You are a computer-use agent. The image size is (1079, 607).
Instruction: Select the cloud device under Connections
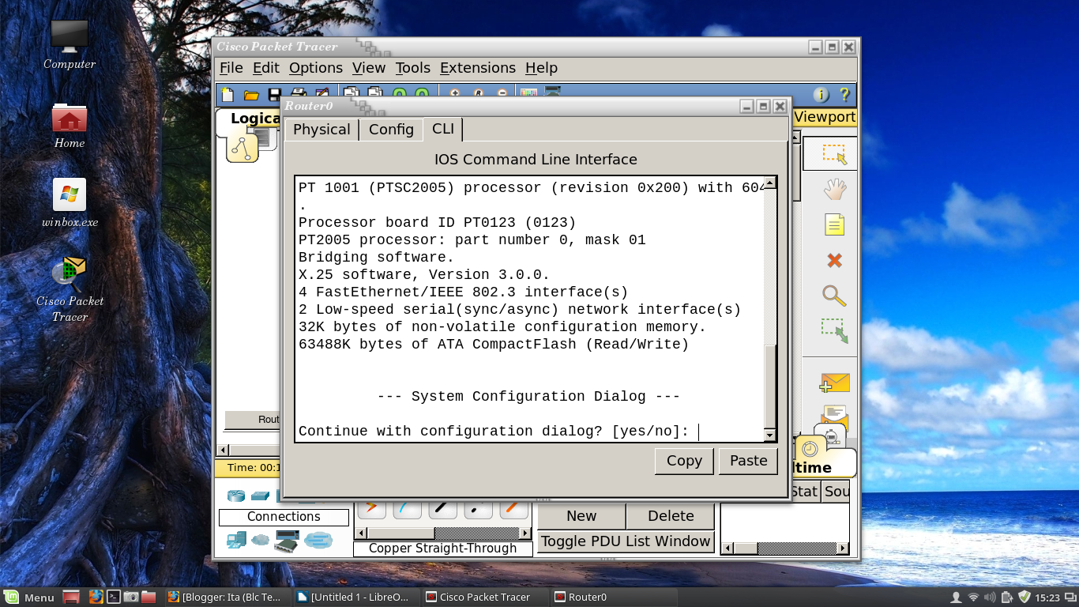pos(261,541)
